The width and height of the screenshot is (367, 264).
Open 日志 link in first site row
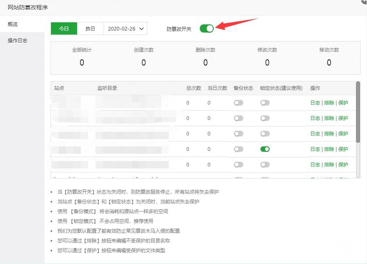click(315, 103)
